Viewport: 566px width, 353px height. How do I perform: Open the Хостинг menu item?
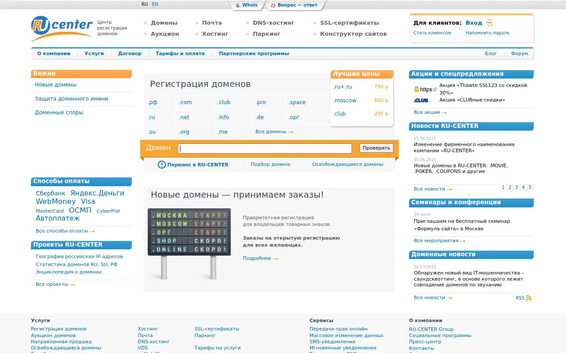pos(215,34)
